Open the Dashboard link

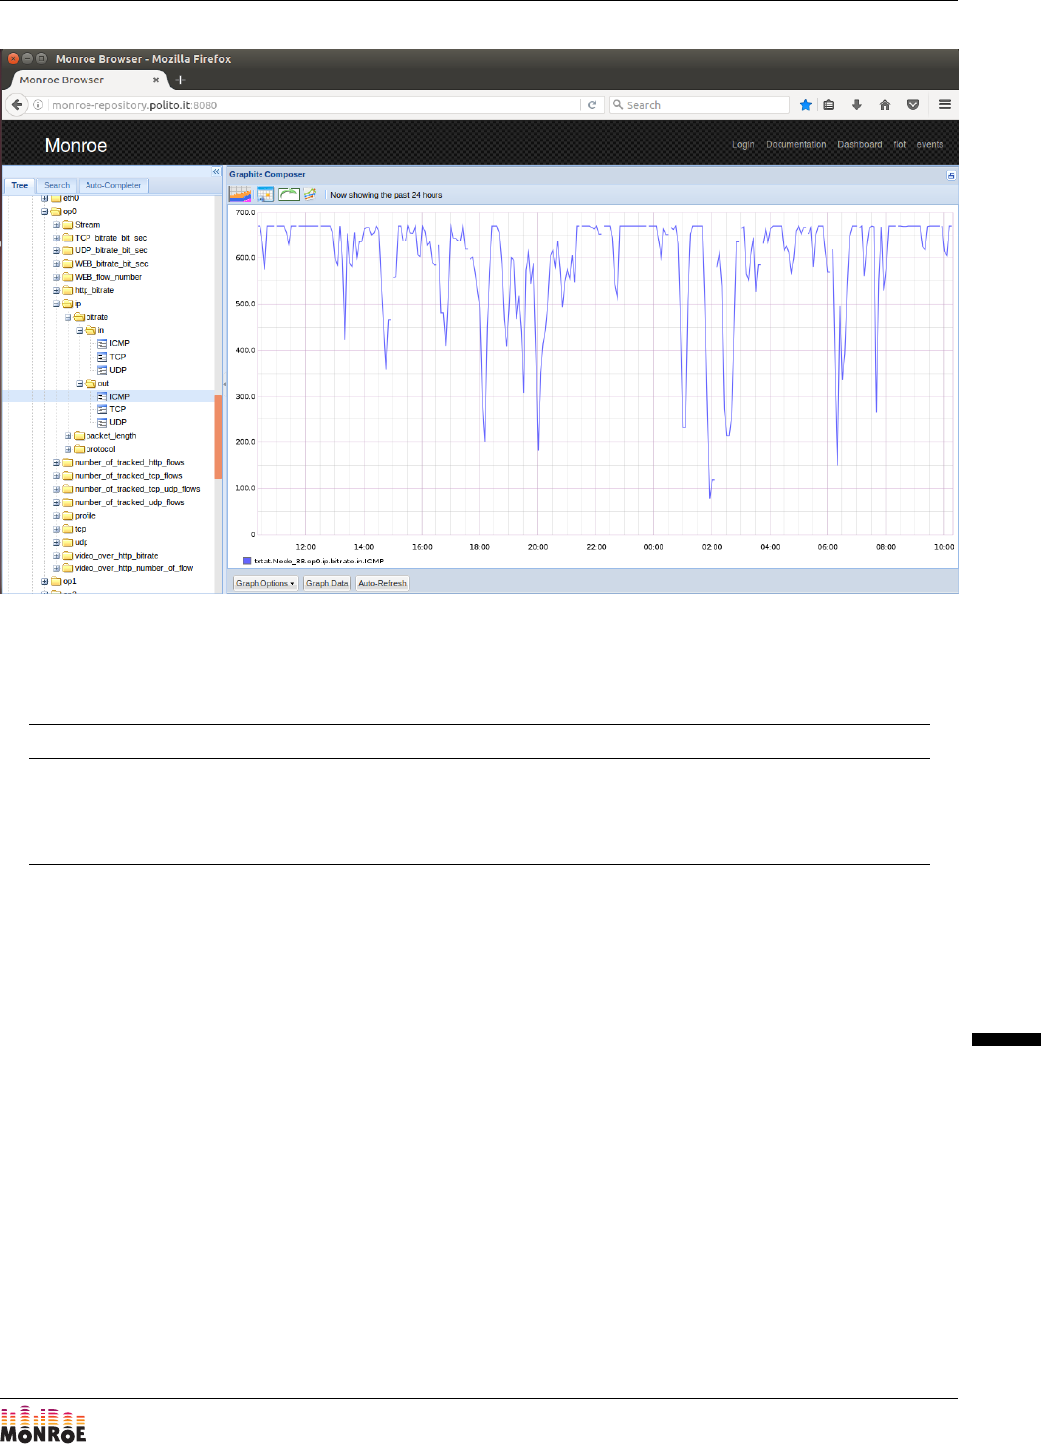coord(859,144)
